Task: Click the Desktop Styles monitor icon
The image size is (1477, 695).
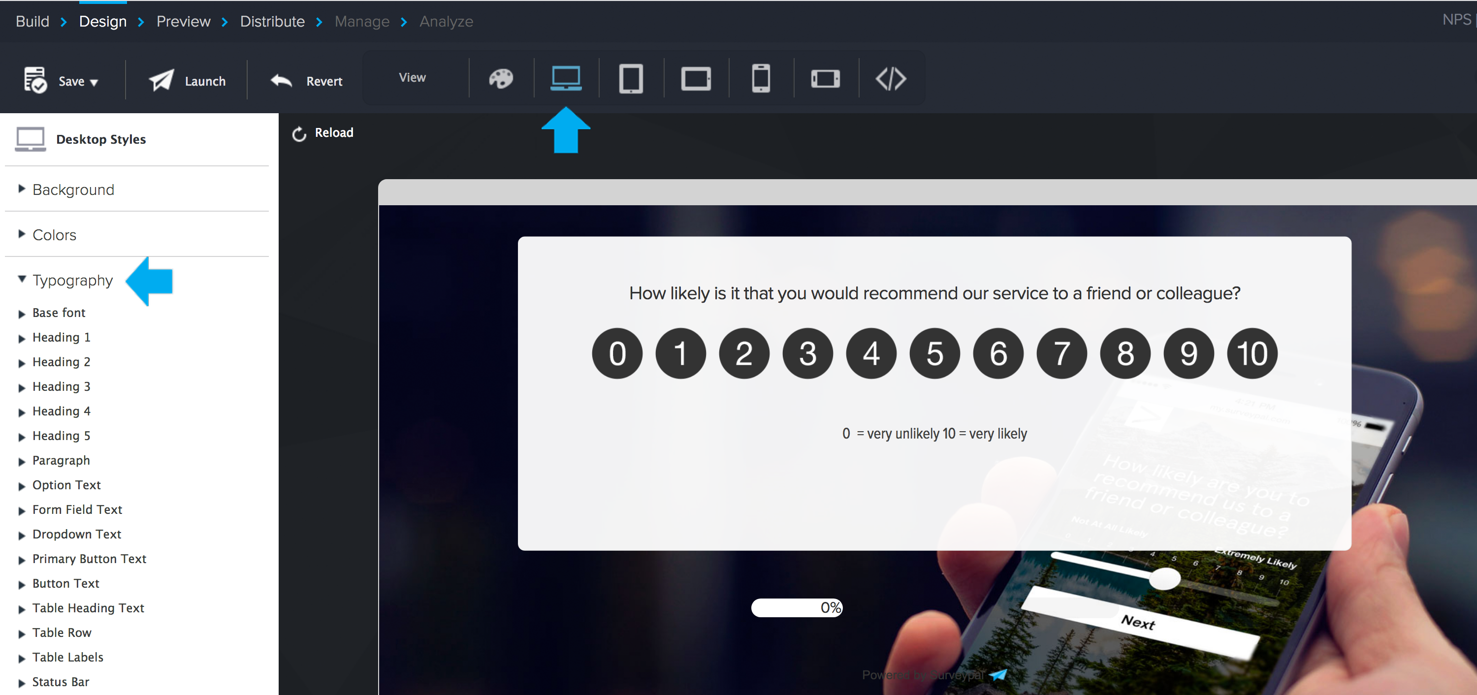Action: [31, 139]
